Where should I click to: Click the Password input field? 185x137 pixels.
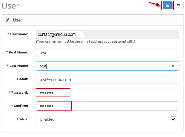pos(108,93)
